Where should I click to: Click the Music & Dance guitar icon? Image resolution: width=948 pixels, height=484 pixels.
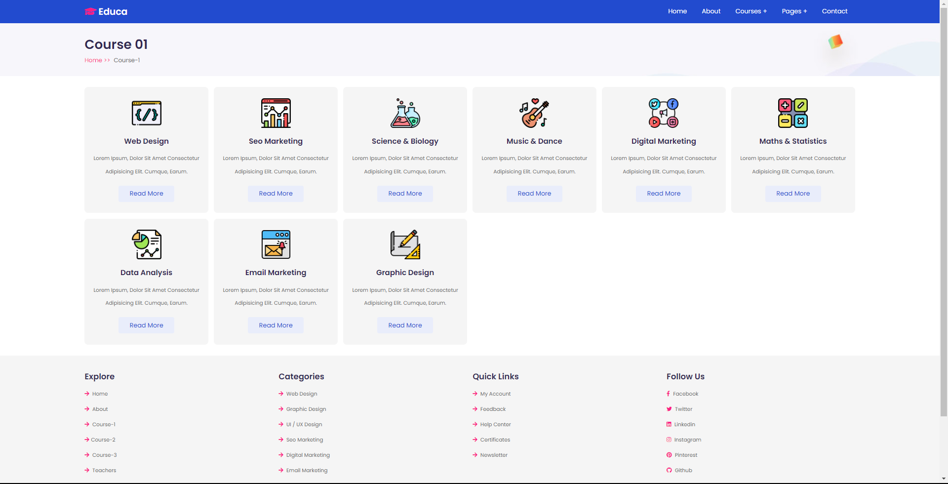click(534, 113)
